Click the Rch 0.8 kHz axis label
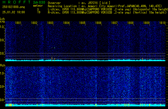 click(x=2, y=100)
